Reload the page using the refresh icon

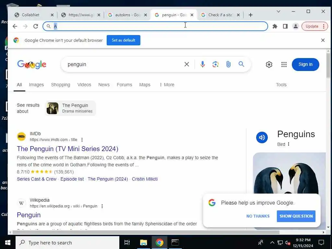[36, 26]
